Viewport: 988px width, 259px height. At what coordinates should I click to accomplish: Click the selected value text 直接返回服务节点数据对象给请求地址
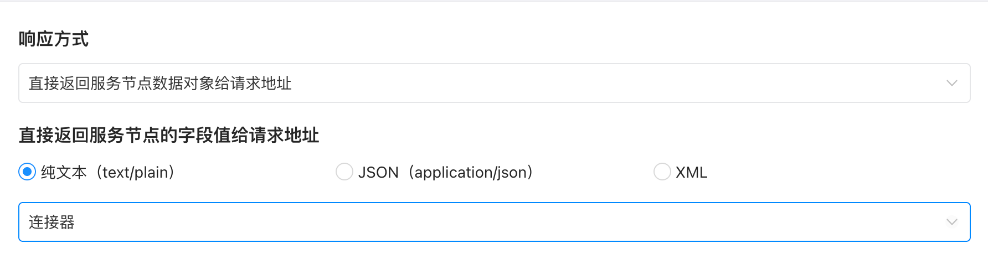coord(160,84)
